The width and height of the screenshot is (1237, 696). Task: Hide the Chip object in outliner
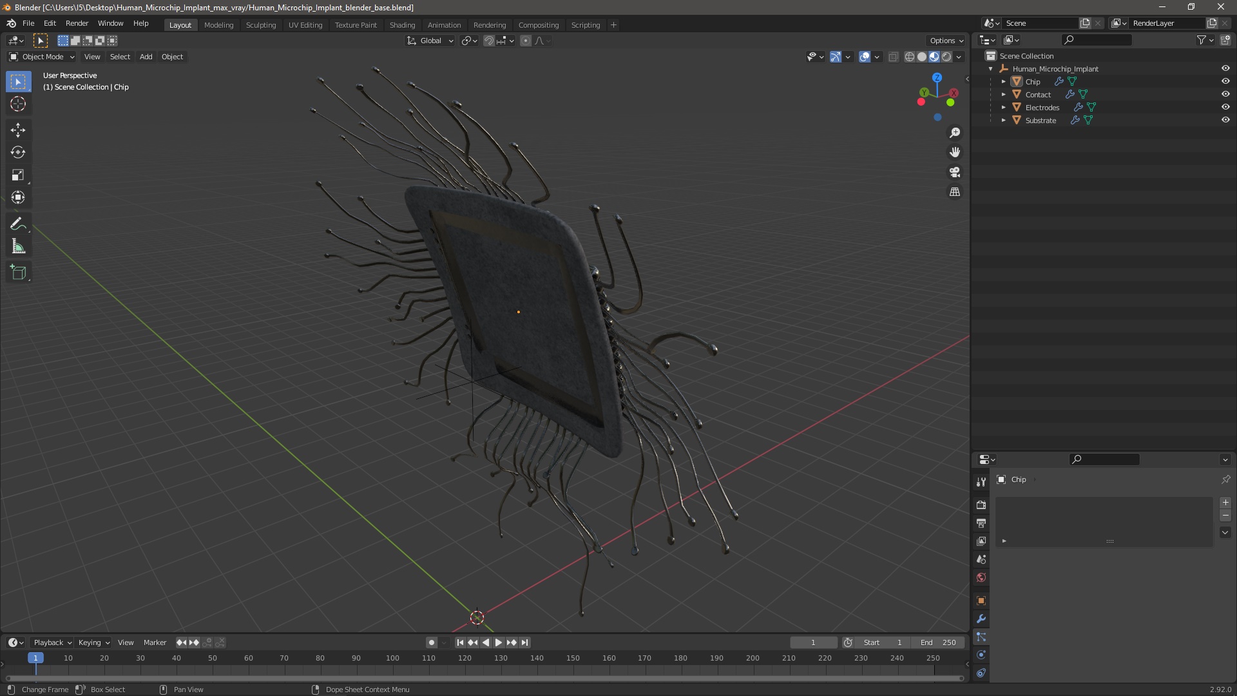coord(1225,81)
